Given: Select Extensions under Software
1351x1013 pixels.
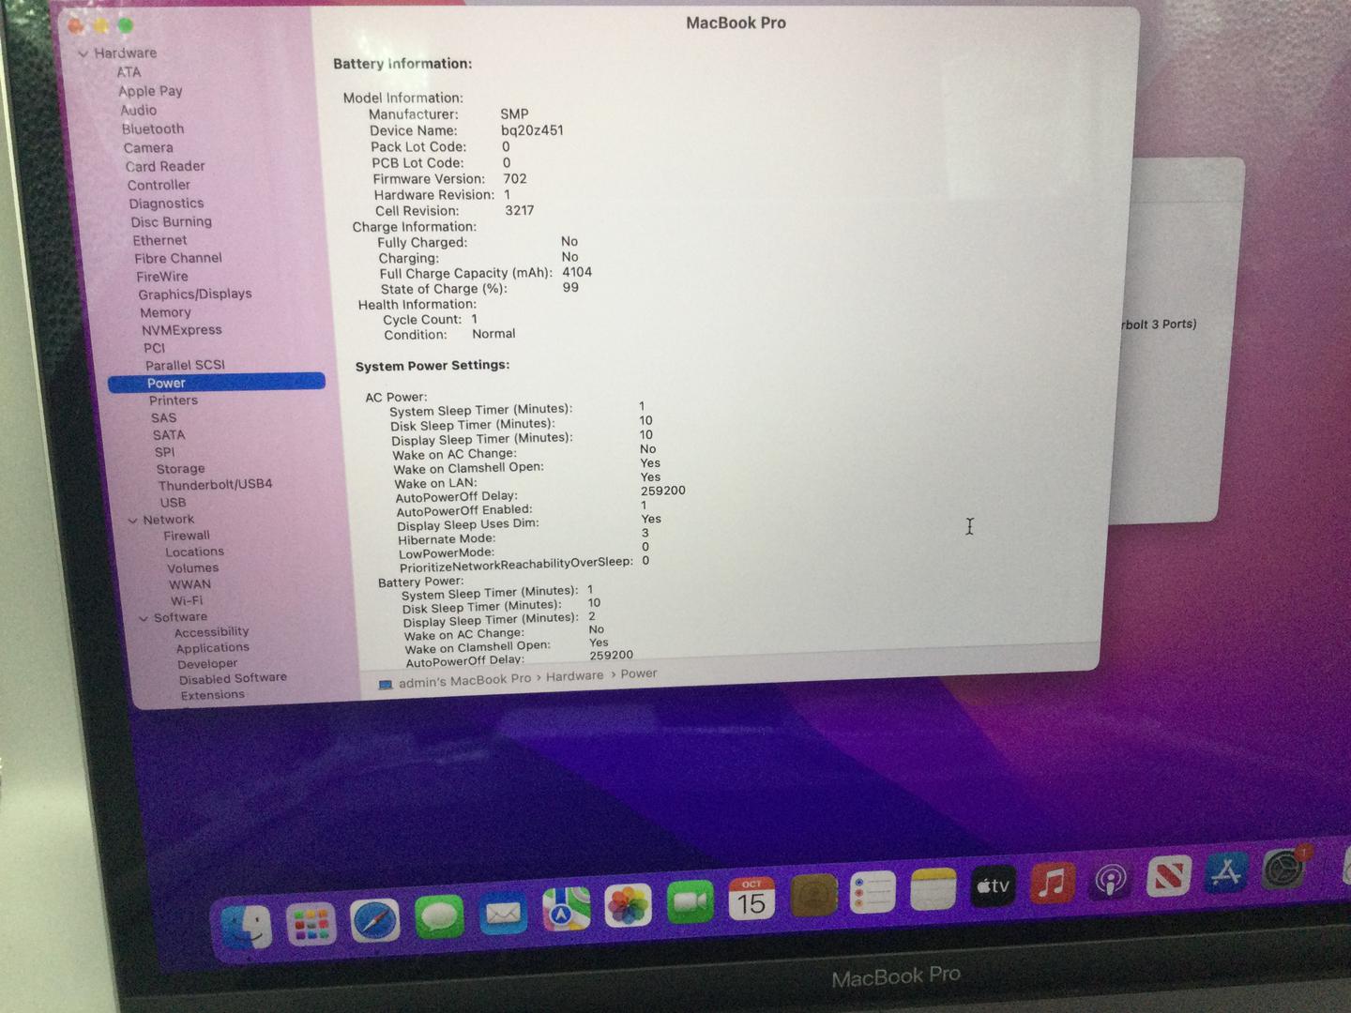Looking at the screenshot, I should 212,695.
